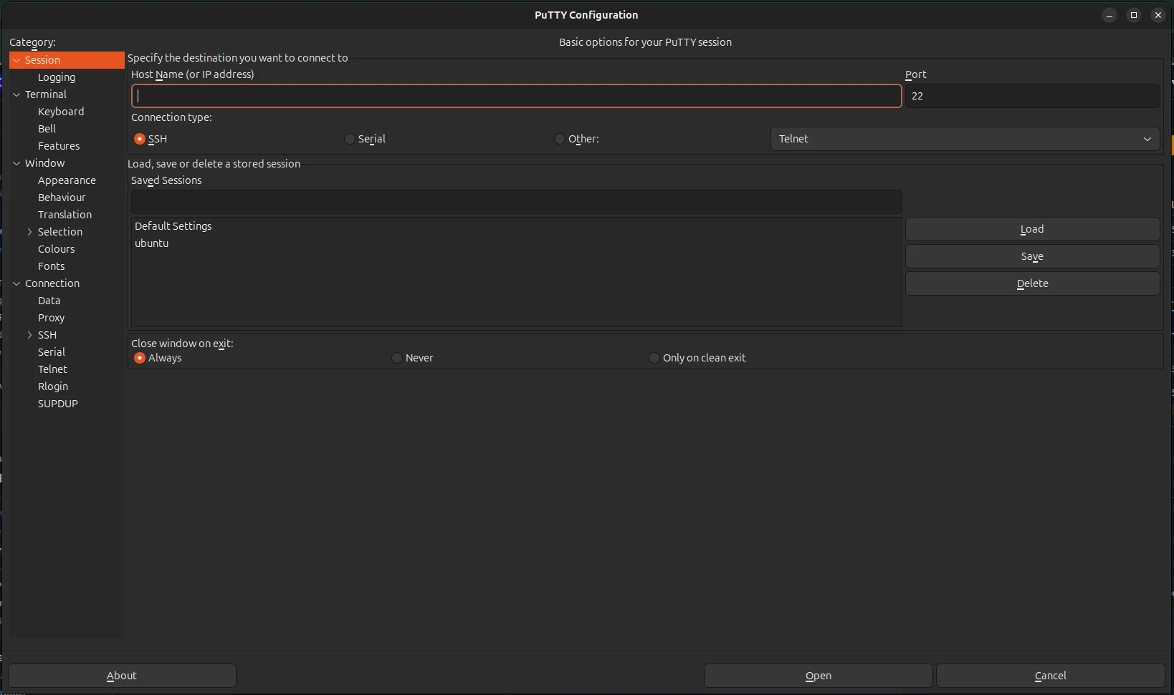The height and width of the screenshot is (695, 1174).
Task: Open the Rlogin category
Action: [53, 387]
